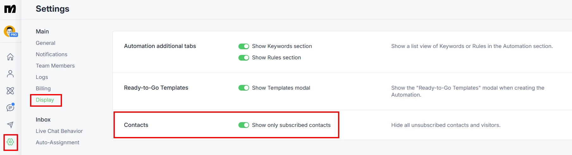
Task: Open Live Chat speech bubble icon
Action: pos(10,108)
